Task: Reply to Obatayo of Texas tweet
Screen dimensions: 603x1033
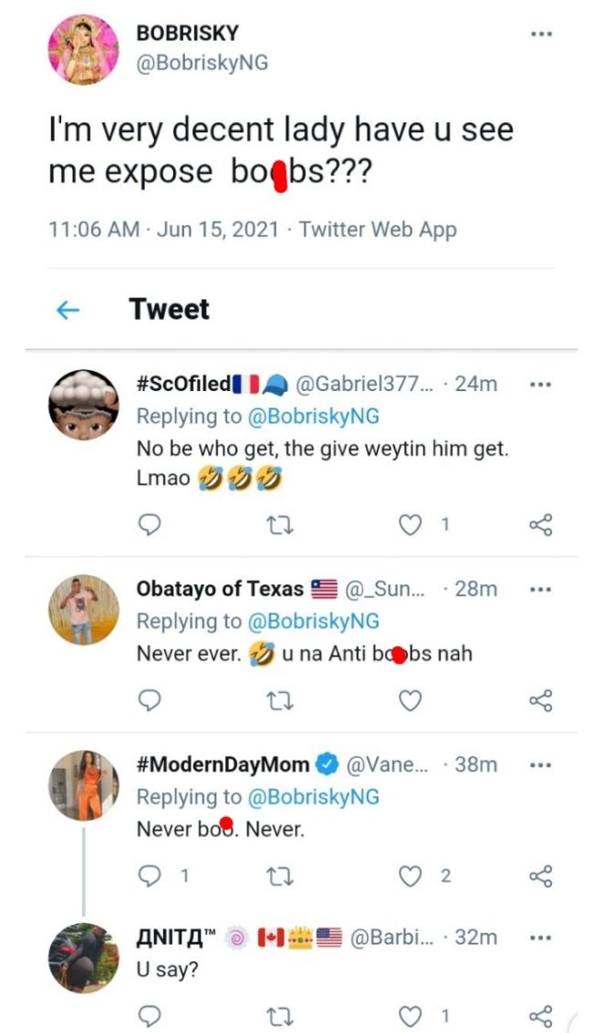Action: coord(152,700)
